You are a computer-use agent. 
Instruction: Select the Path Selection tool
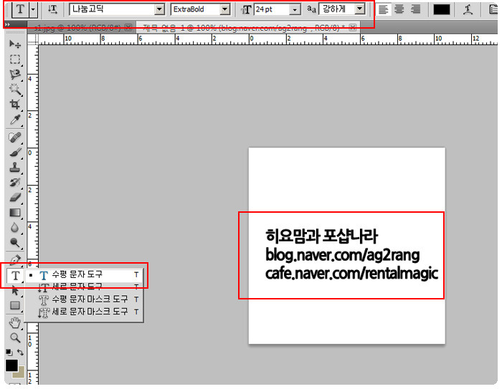(x=15, y=290)
